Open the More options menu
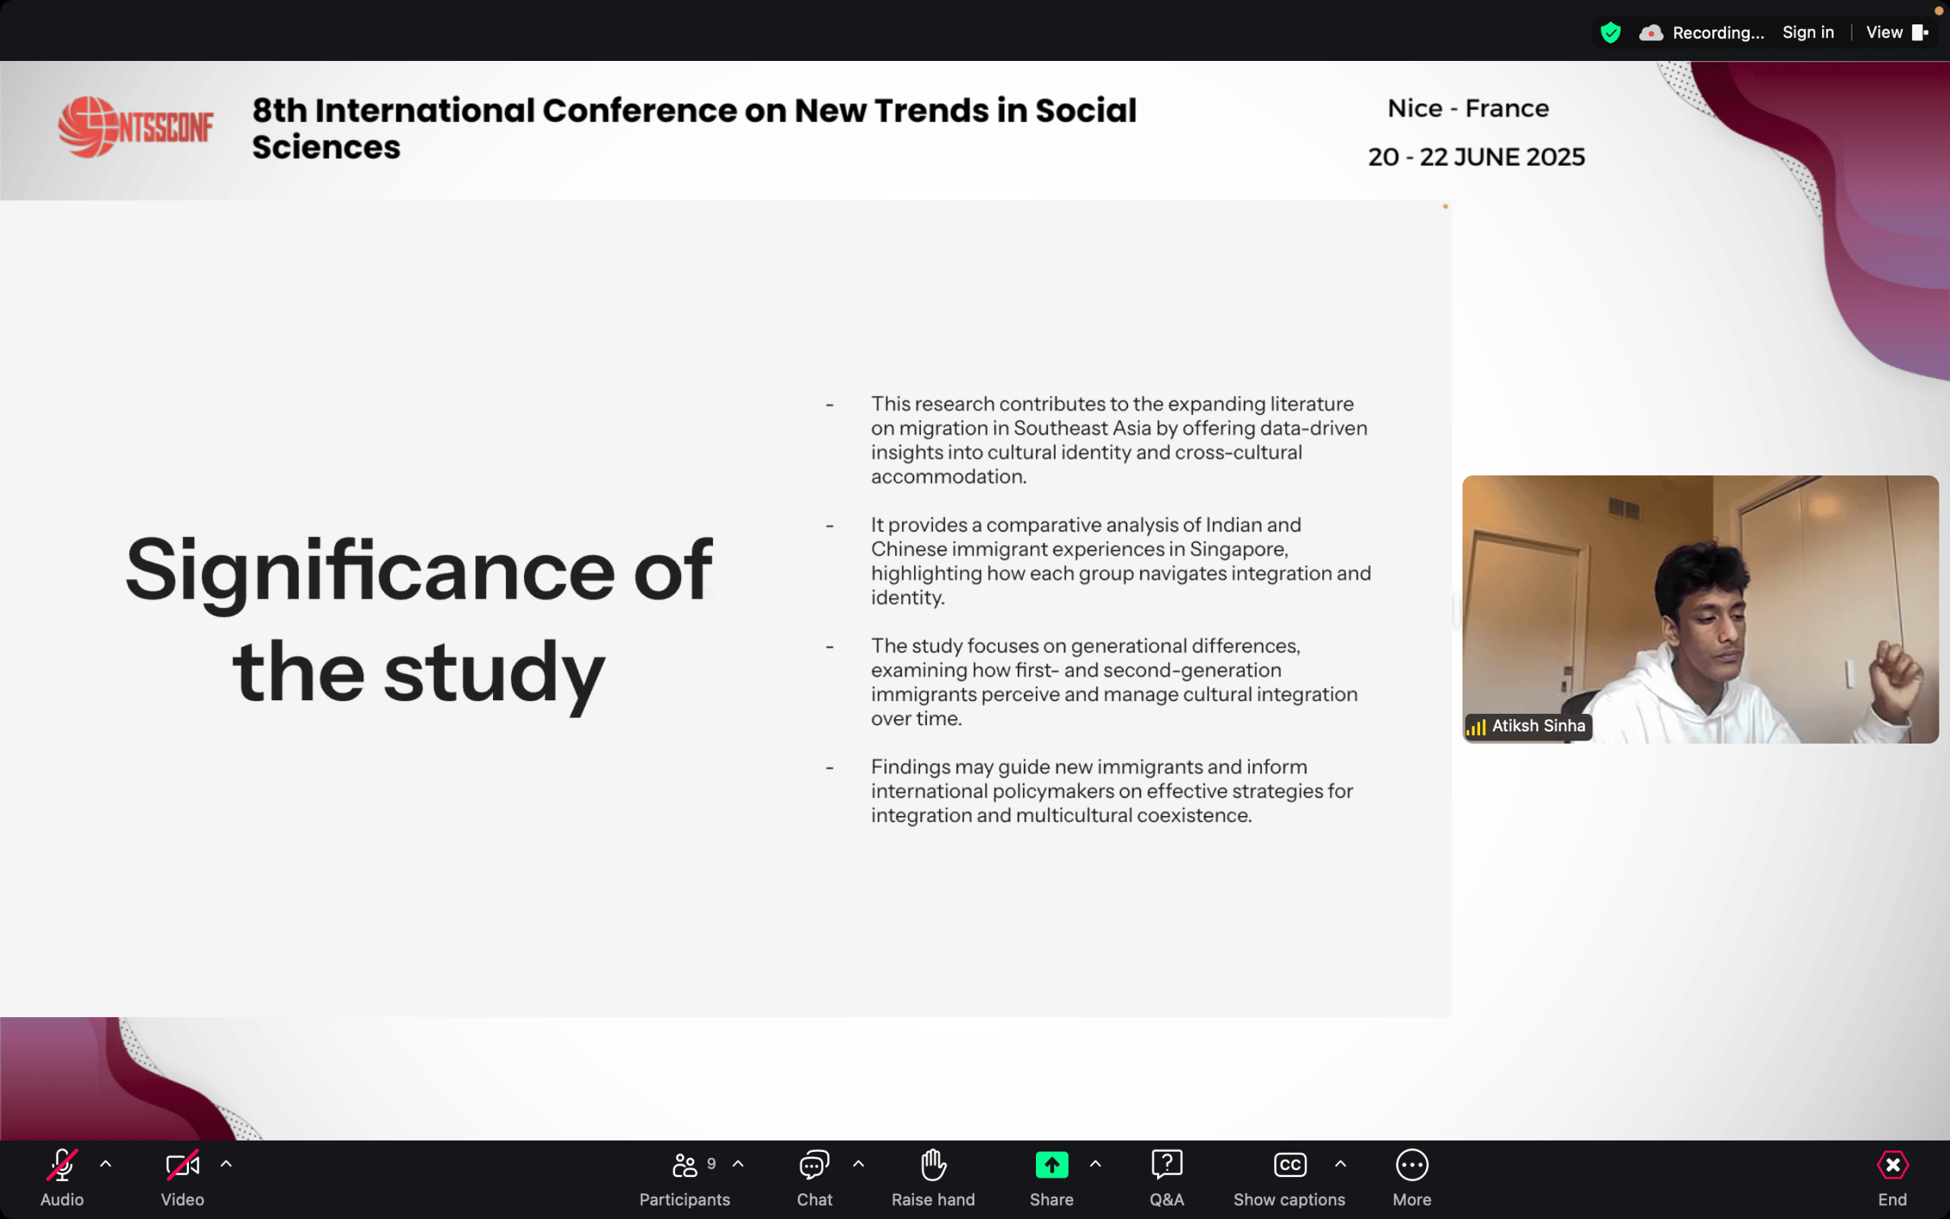The height and width of the screenshot is (1219, 1950). pyautogui.click(x=1411, y=1165)
